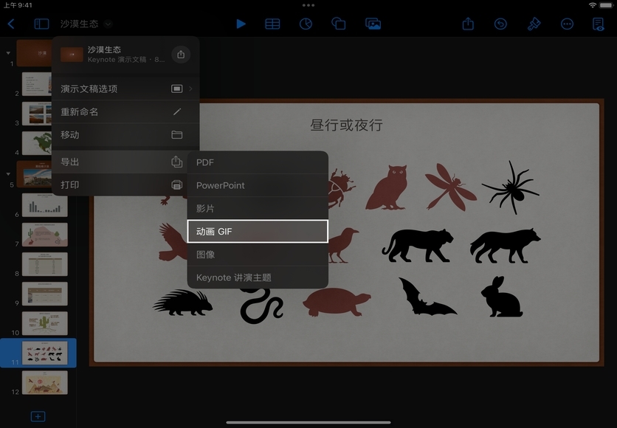The height and width of the screenshot is (428, 617).
Task: Export as PowerPoint file
Action: coord(257,185)
